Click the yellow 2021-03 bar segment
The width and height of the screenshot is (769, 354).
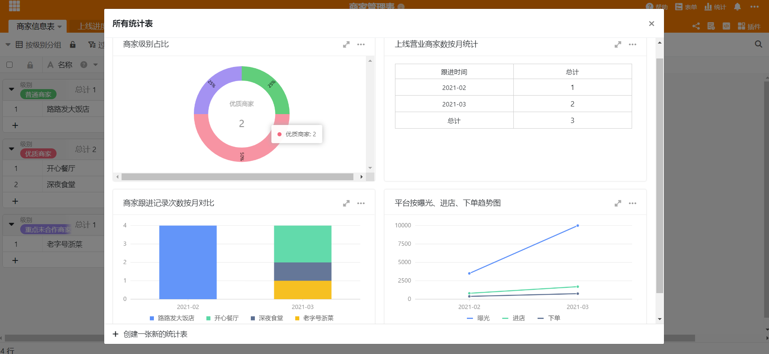pos(303,290)
